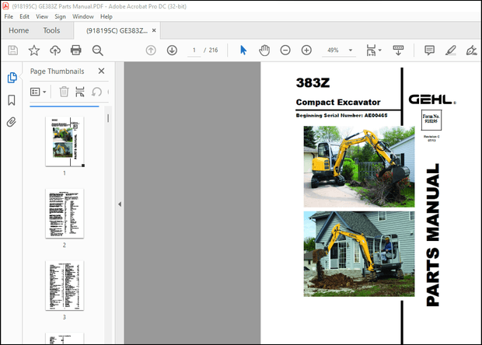
Task: Zoom out with the minus icon
Action: click(x=285, y=50)
